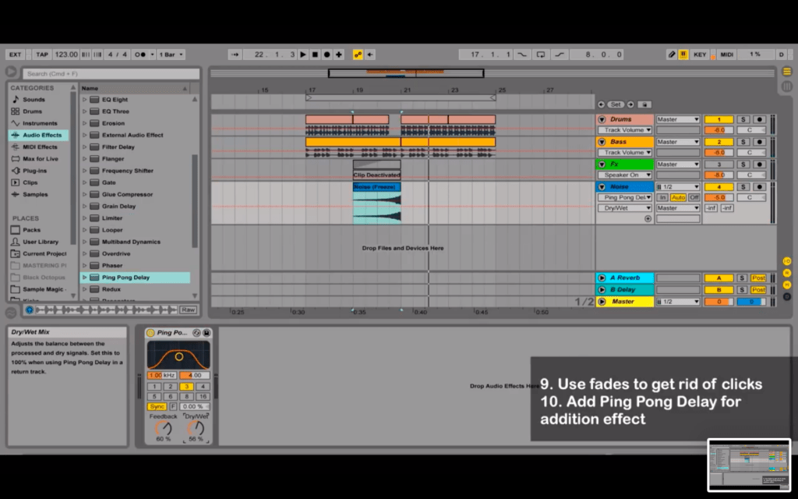Select the Noise (Freeze) clip
798x499 pixels.
(x=376, y=187)
